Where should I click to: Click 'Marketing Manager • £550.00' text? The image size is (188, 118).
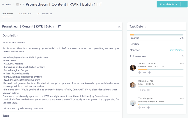151,101
